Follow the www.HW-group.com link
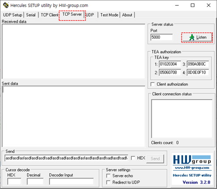The width and height of the screenshot is (217, 189). 192,168
